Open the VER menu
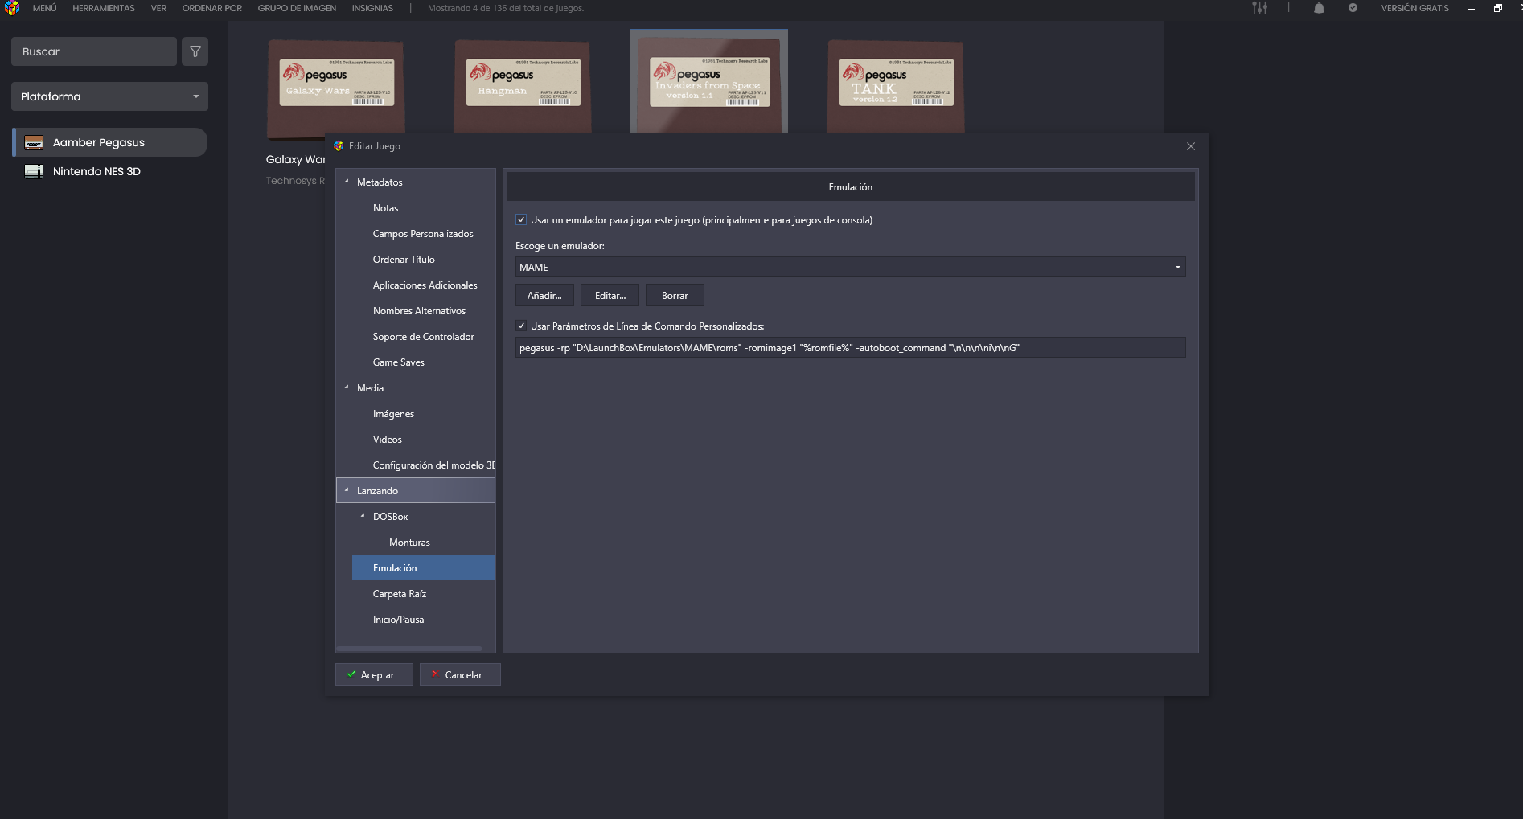 point(158,8)
